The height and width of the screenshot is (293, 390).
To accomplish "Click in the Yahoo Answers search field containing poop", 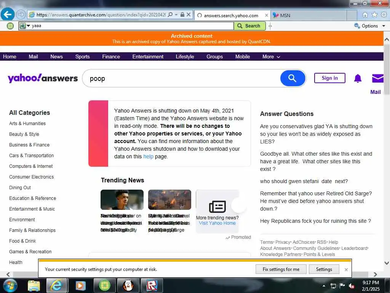I will click(182, 79).
